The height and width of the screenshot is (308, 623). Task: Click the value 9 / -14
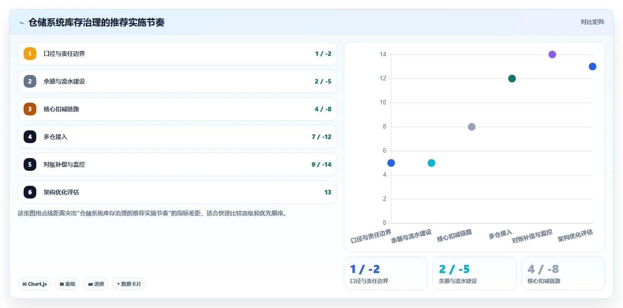point(321,164)
